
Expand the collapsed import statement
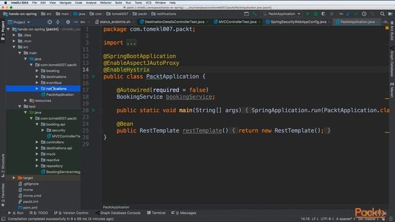pyautogui.click(x=131, y=43)
